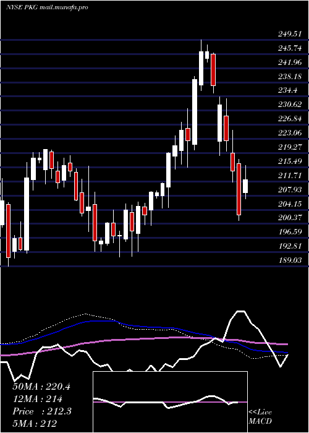Click inside the MACD inset panel
The height and width of the screenshot is (433, 309).
pos(170,402)
